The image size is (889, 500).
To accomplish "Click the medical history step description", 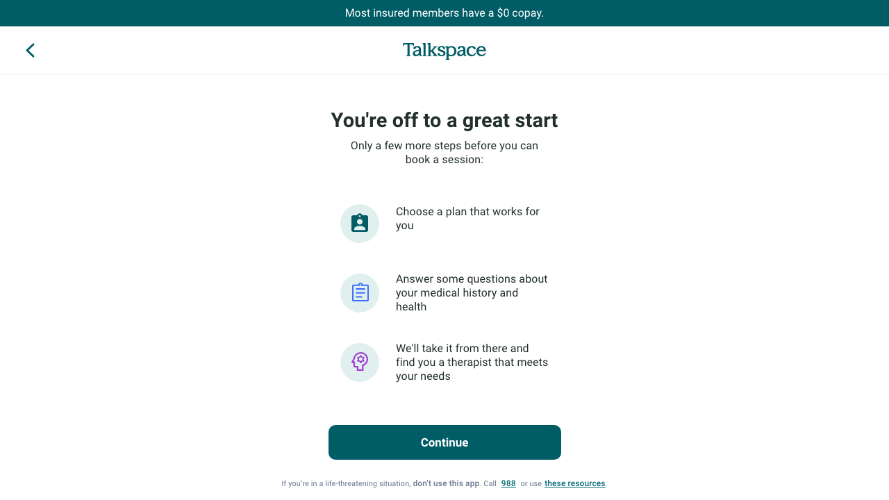I will tap(472, 292).
